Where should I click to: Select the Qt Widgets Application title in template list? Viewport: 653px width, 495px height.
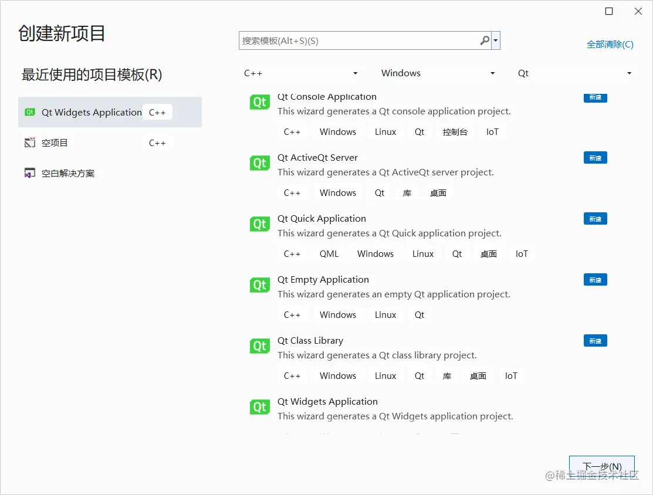(x=327, y=401)
